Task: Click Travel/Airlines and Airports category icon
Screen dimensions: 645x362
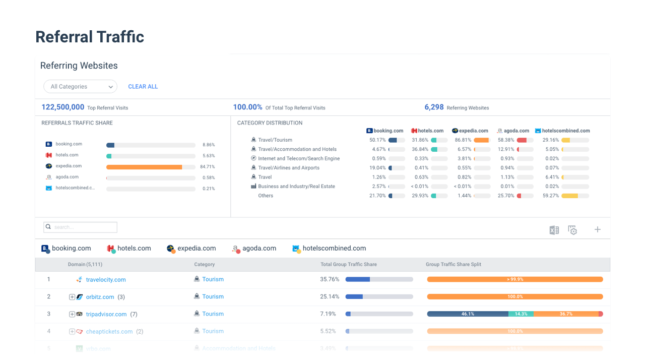Action: [x=253, y=167]
